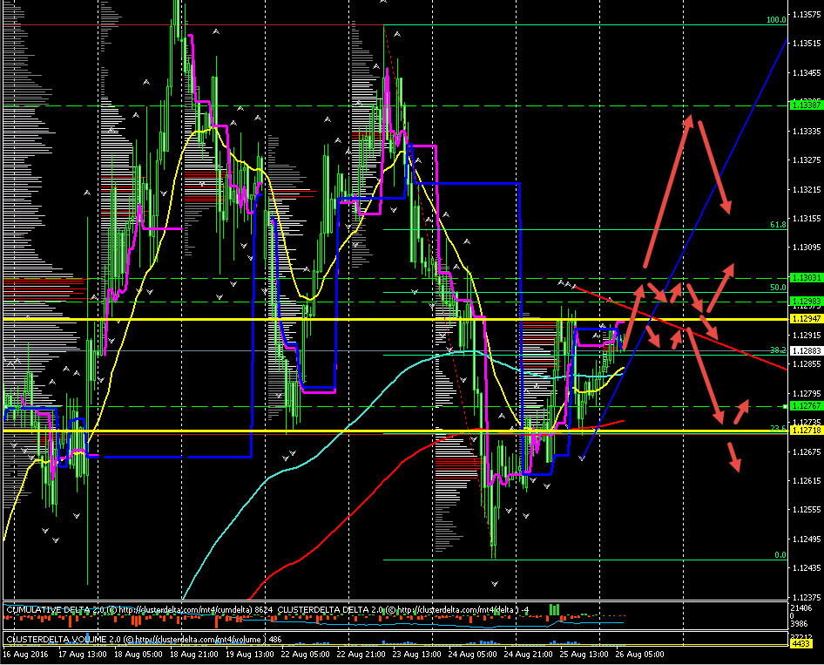This screenshot has height=665, width=824.
Task: Click the 1.13275 price axis label
Action: pyautogui.click(x=807, y=159)
